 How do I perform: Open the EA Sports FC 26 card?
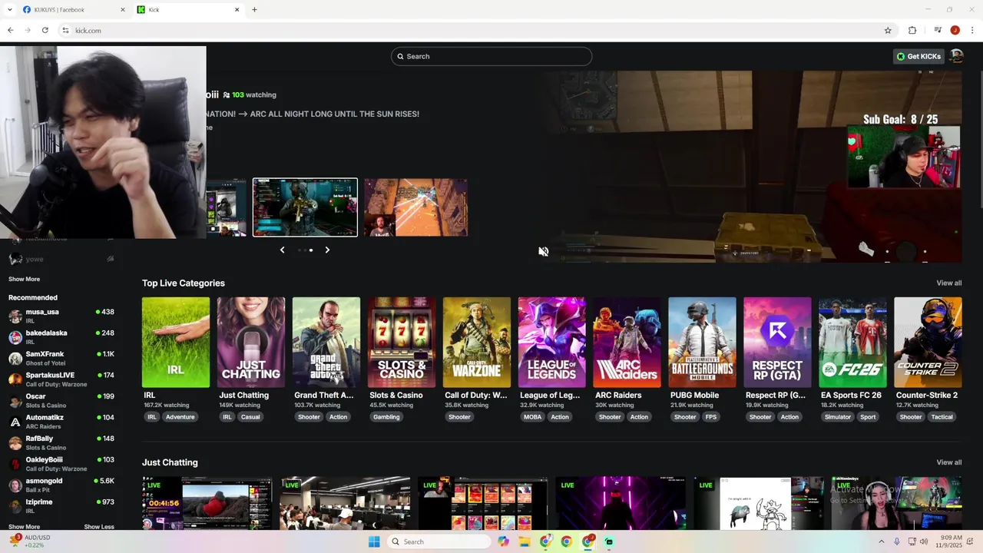click(853, 343)
